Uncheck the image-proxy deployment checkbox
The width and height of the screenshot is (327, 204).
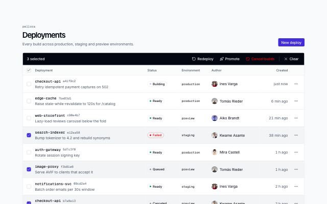coord(29,169)
